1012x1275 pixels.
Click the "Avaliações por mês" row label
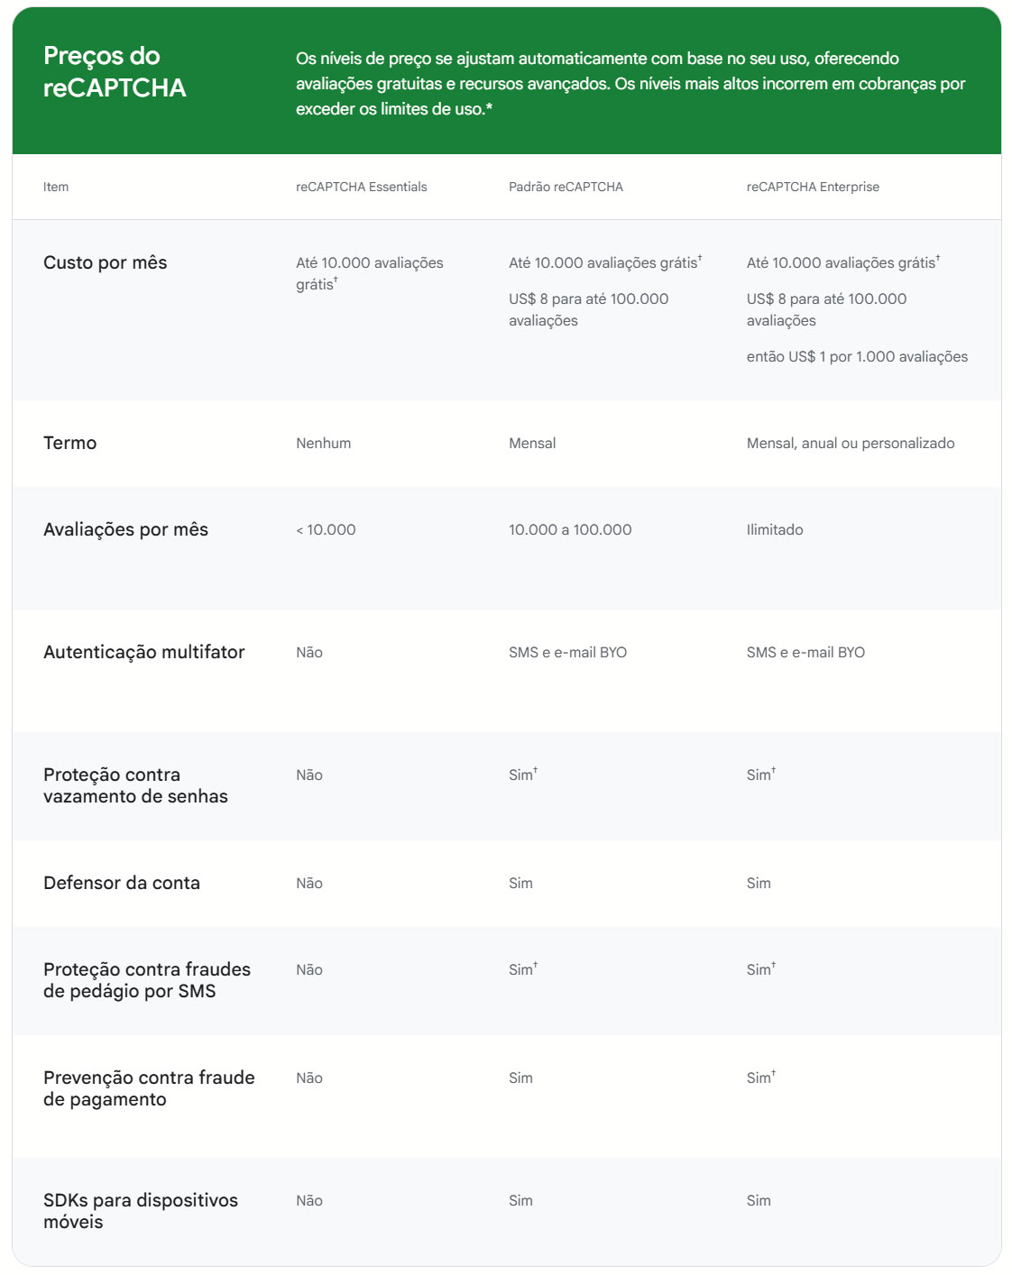click(125, 529)
